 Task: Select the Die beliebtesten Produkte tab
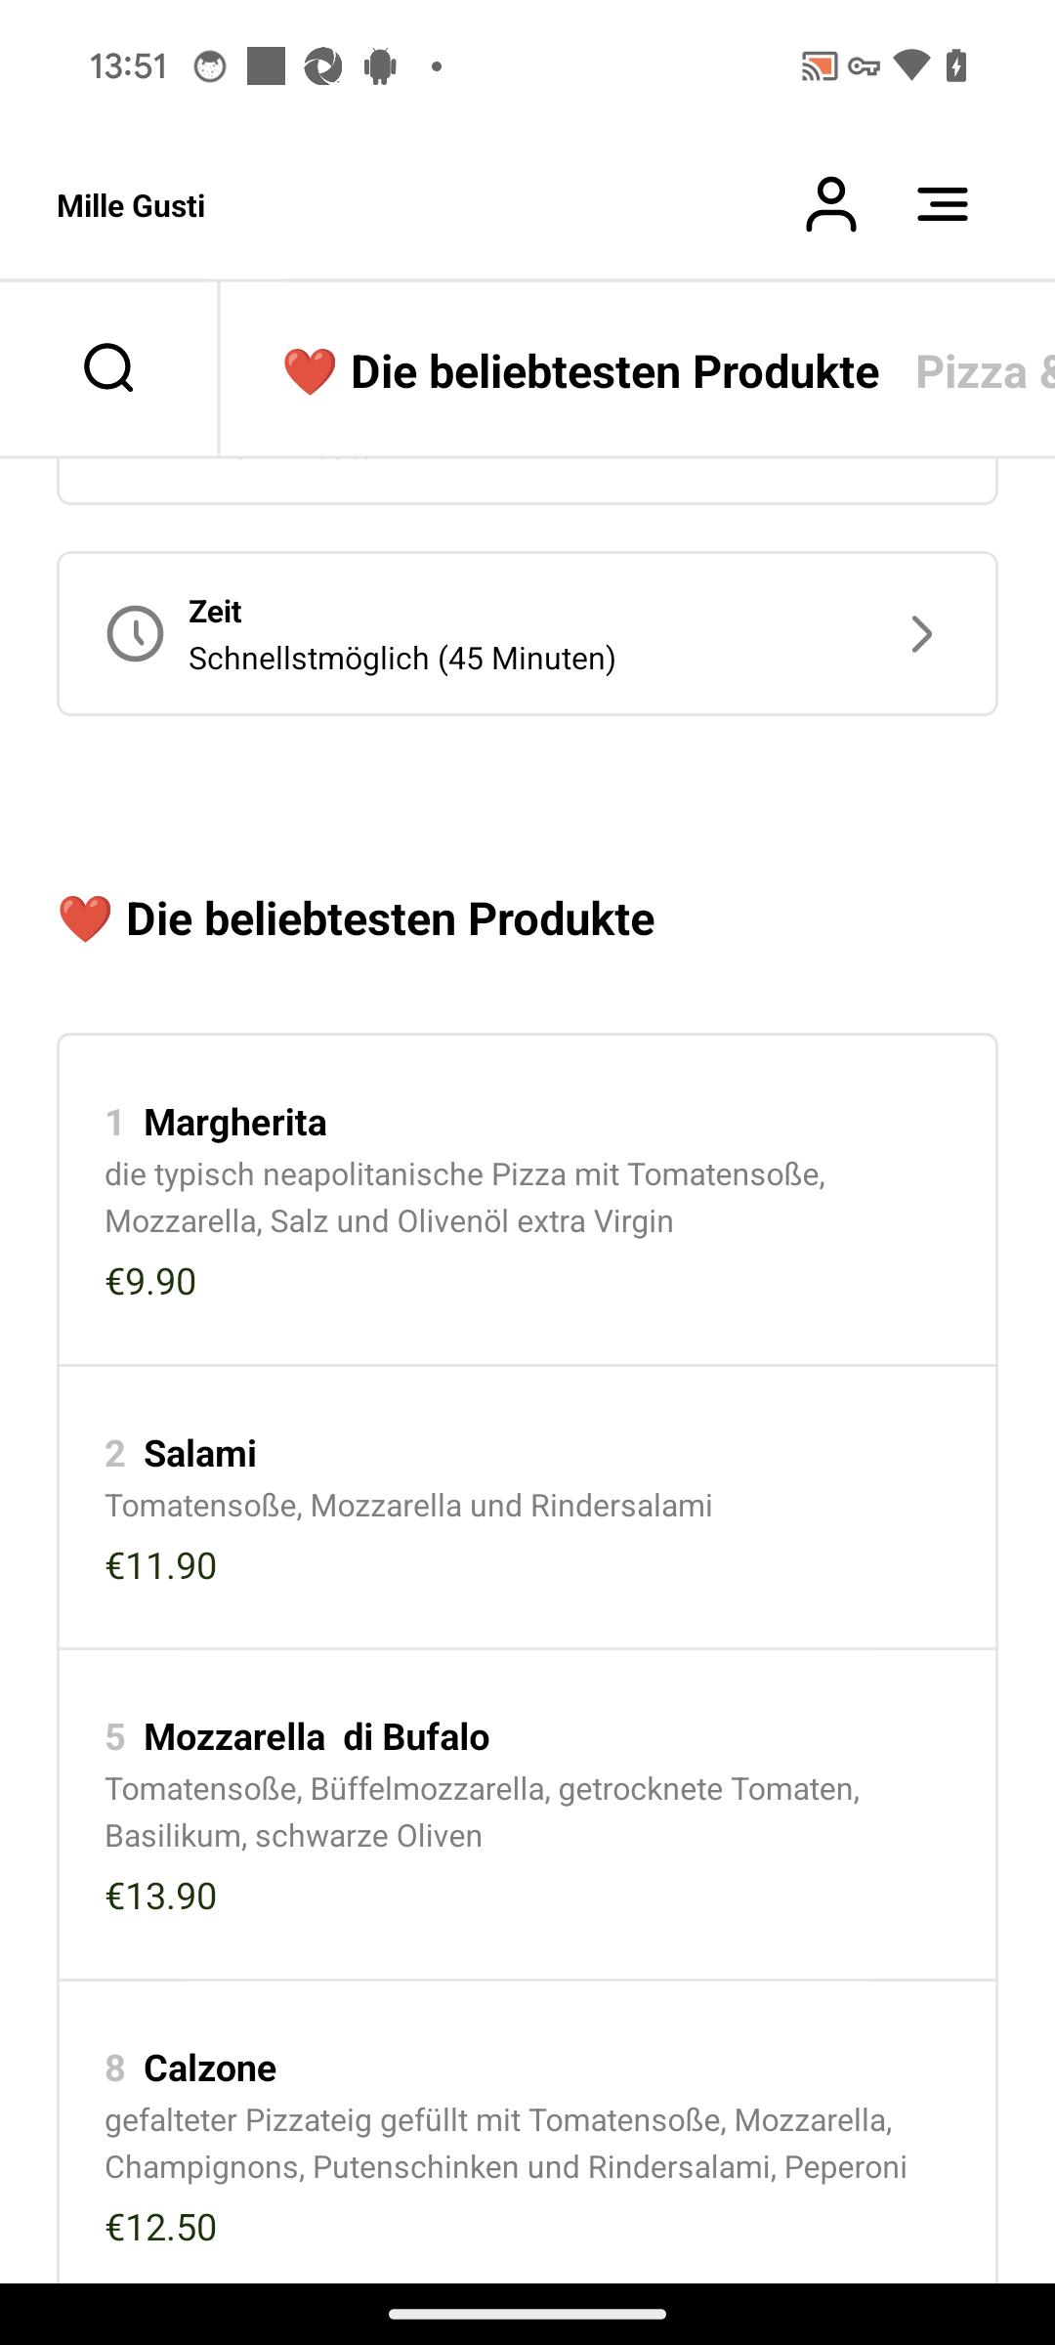tap(581, 372)
